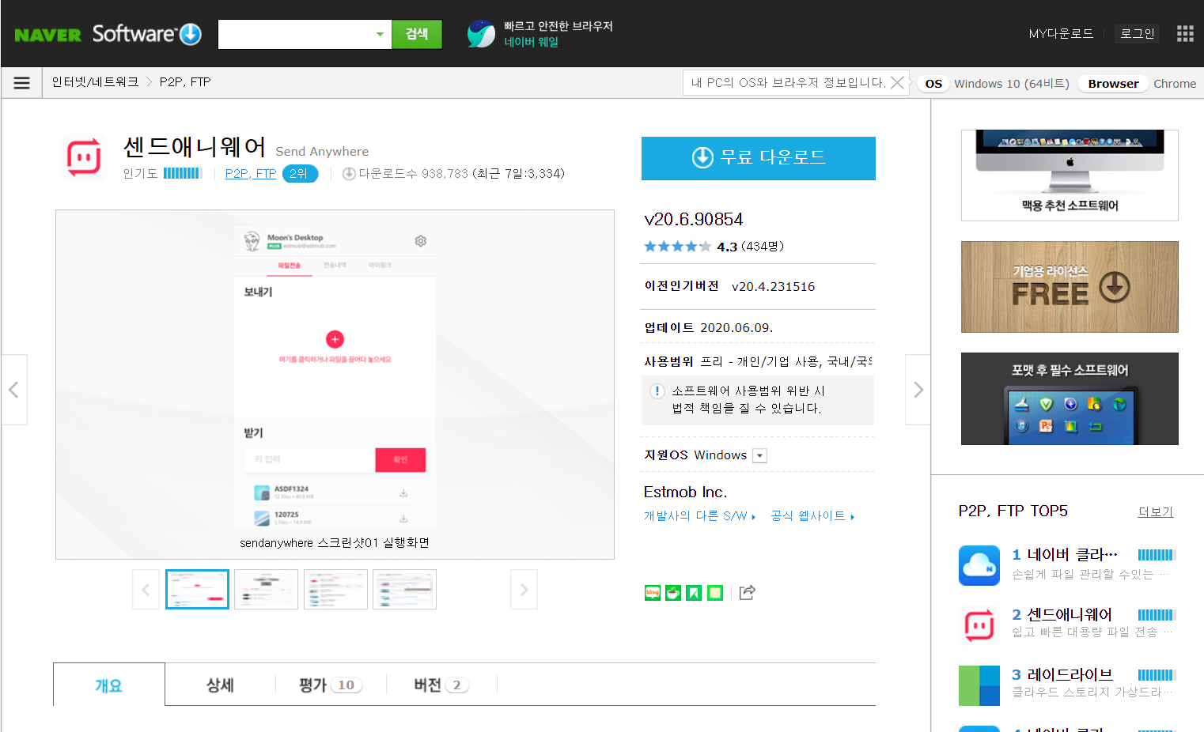This screenshot has width=1204, height=732.
Task: Click the Naver Cloud icon in TOP5
Action: (979, 565)
